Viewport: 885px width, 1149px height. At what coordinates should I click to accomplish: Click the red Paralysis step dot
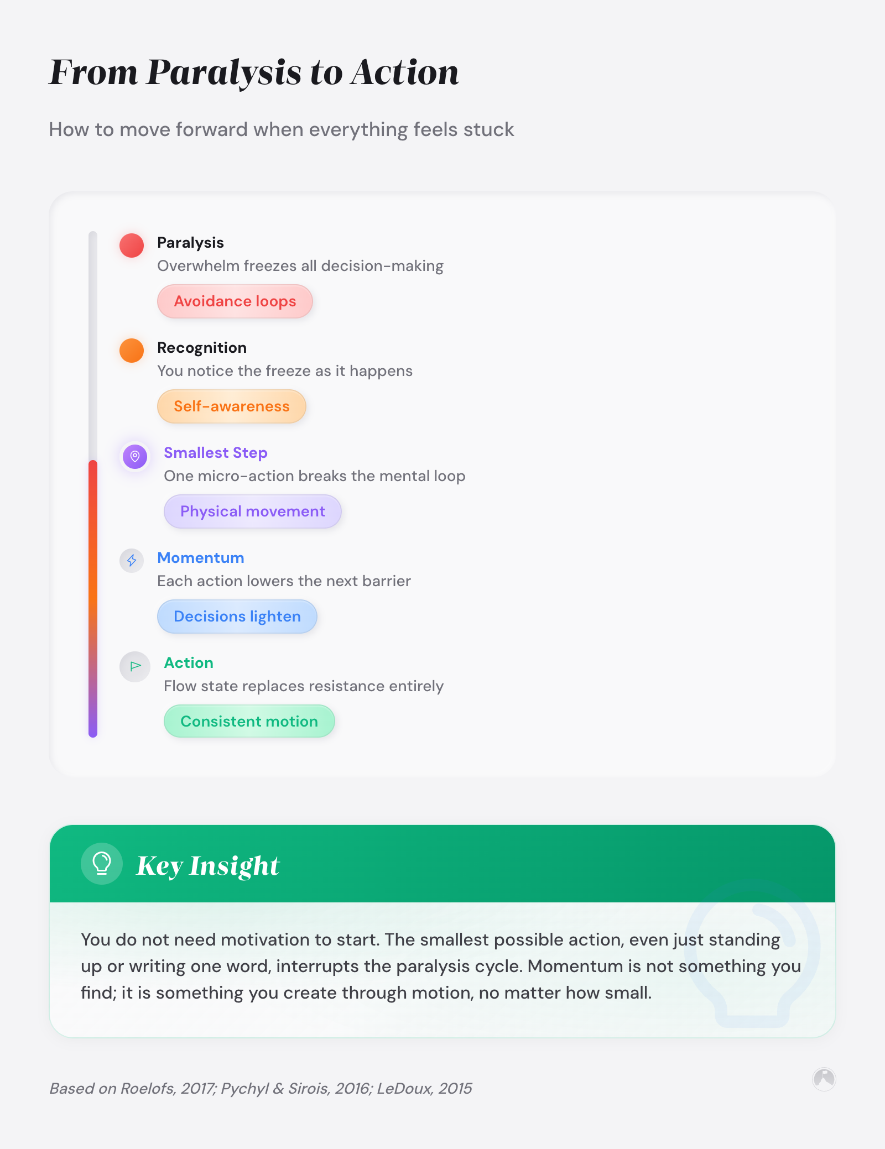pyautogui.click(x=132, y=246)
